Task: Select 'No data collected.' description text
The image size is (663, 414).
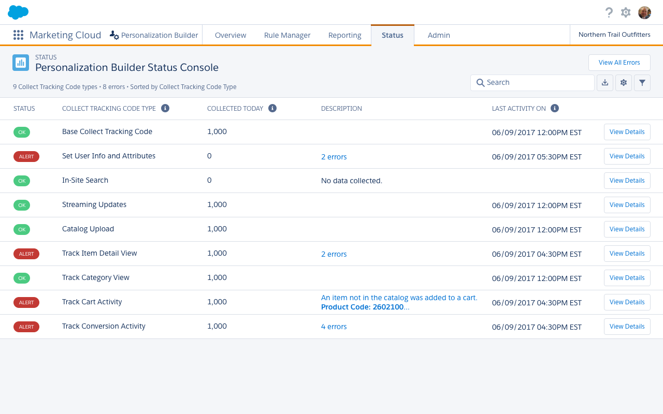Action: pyautogui.click(x=352, y=181)
